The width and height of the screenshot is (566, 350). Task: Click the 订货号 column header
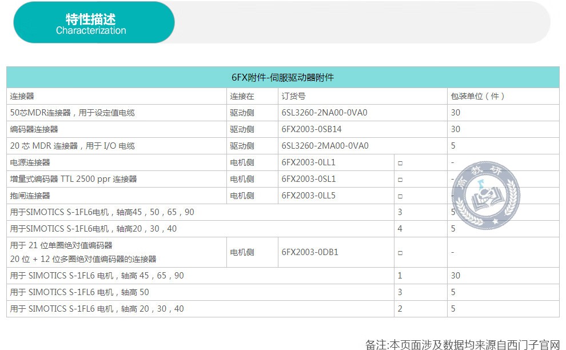point(293,97)
